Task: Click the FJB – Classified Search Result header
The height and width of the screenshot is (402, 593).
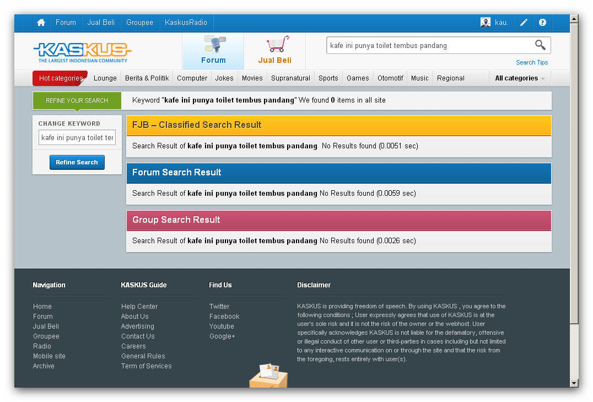Action: pyautogui.click(x=339, y=125)
